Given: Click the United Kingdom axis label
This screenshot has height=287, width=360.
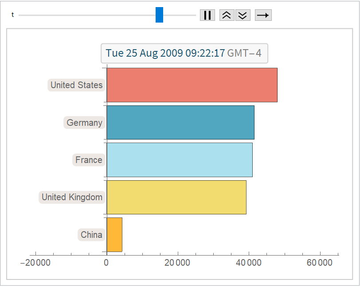Looking at the screenshot, I should click(72, 197).
